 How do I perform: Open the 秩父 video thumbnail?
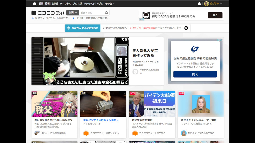pyautogui.click(x=54, y=104)
